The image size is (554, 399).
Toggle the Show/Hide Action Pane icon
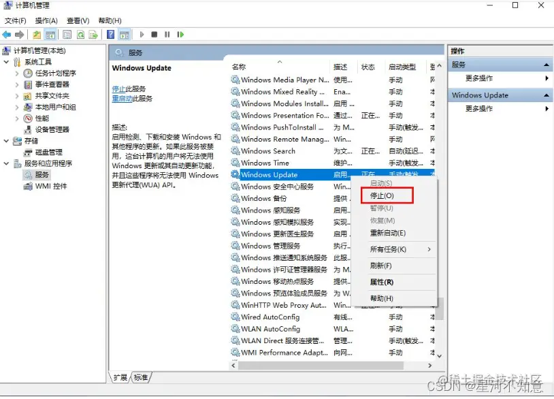click(125, 35)
